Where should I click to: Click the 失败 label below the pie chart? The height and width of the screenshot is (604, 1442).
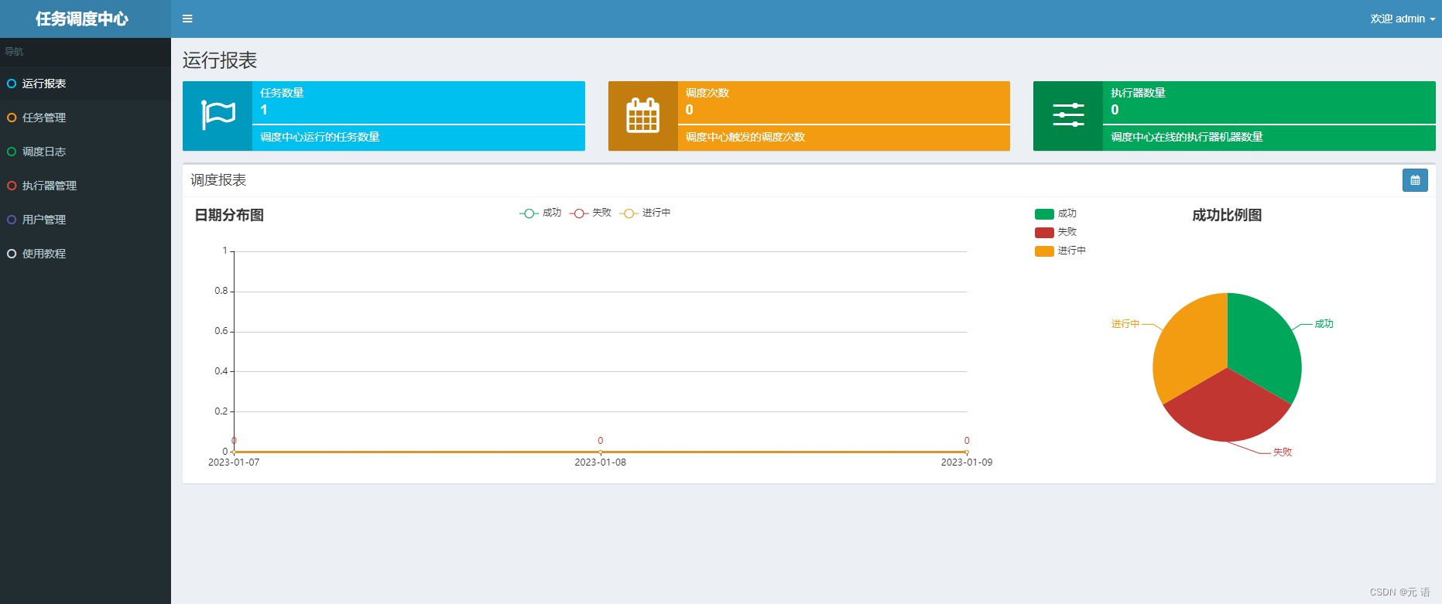1283,452
